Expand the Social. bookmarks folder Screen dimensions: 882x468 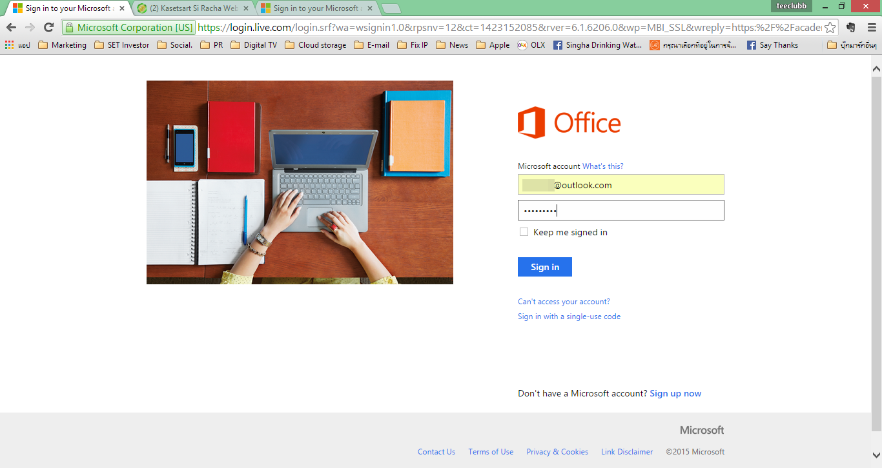175,45
